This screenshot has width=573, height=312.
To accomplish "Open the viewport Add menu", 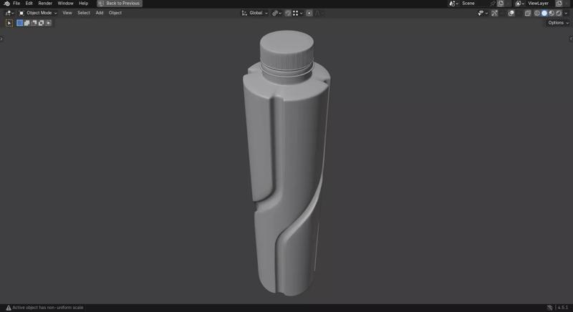I will click(100, 13).
